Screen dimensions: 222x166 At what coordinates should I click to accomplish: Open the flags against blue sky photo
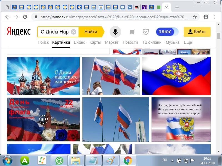click(x=116, y=120)
